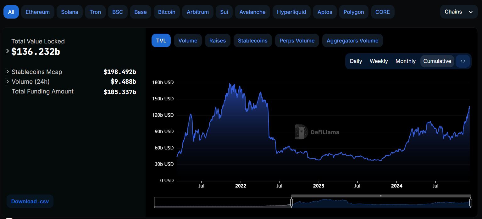Open the Chains dropdown
482x219 pixels.
click(x=459, y=12)
